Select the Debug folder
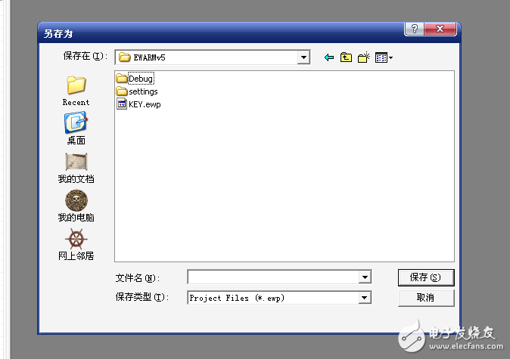Screen dimensions: 510x359 pos(139,79)
